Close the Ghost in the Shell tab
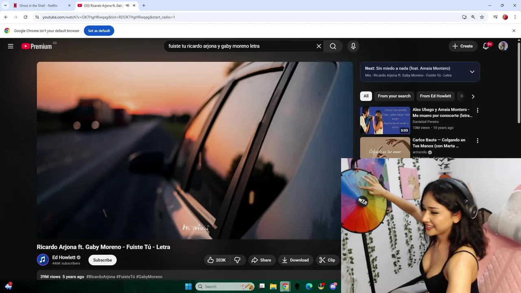Screen dimensions: 521x293 pos(69,6)
